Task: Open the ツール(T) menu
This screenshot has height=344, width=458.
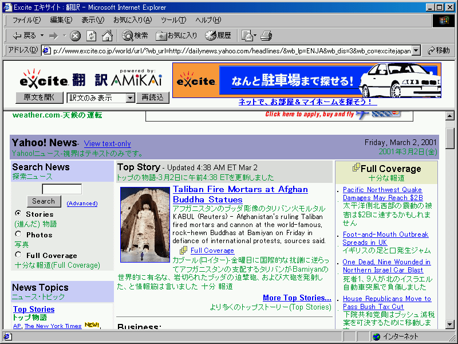Action: [173, 20]
